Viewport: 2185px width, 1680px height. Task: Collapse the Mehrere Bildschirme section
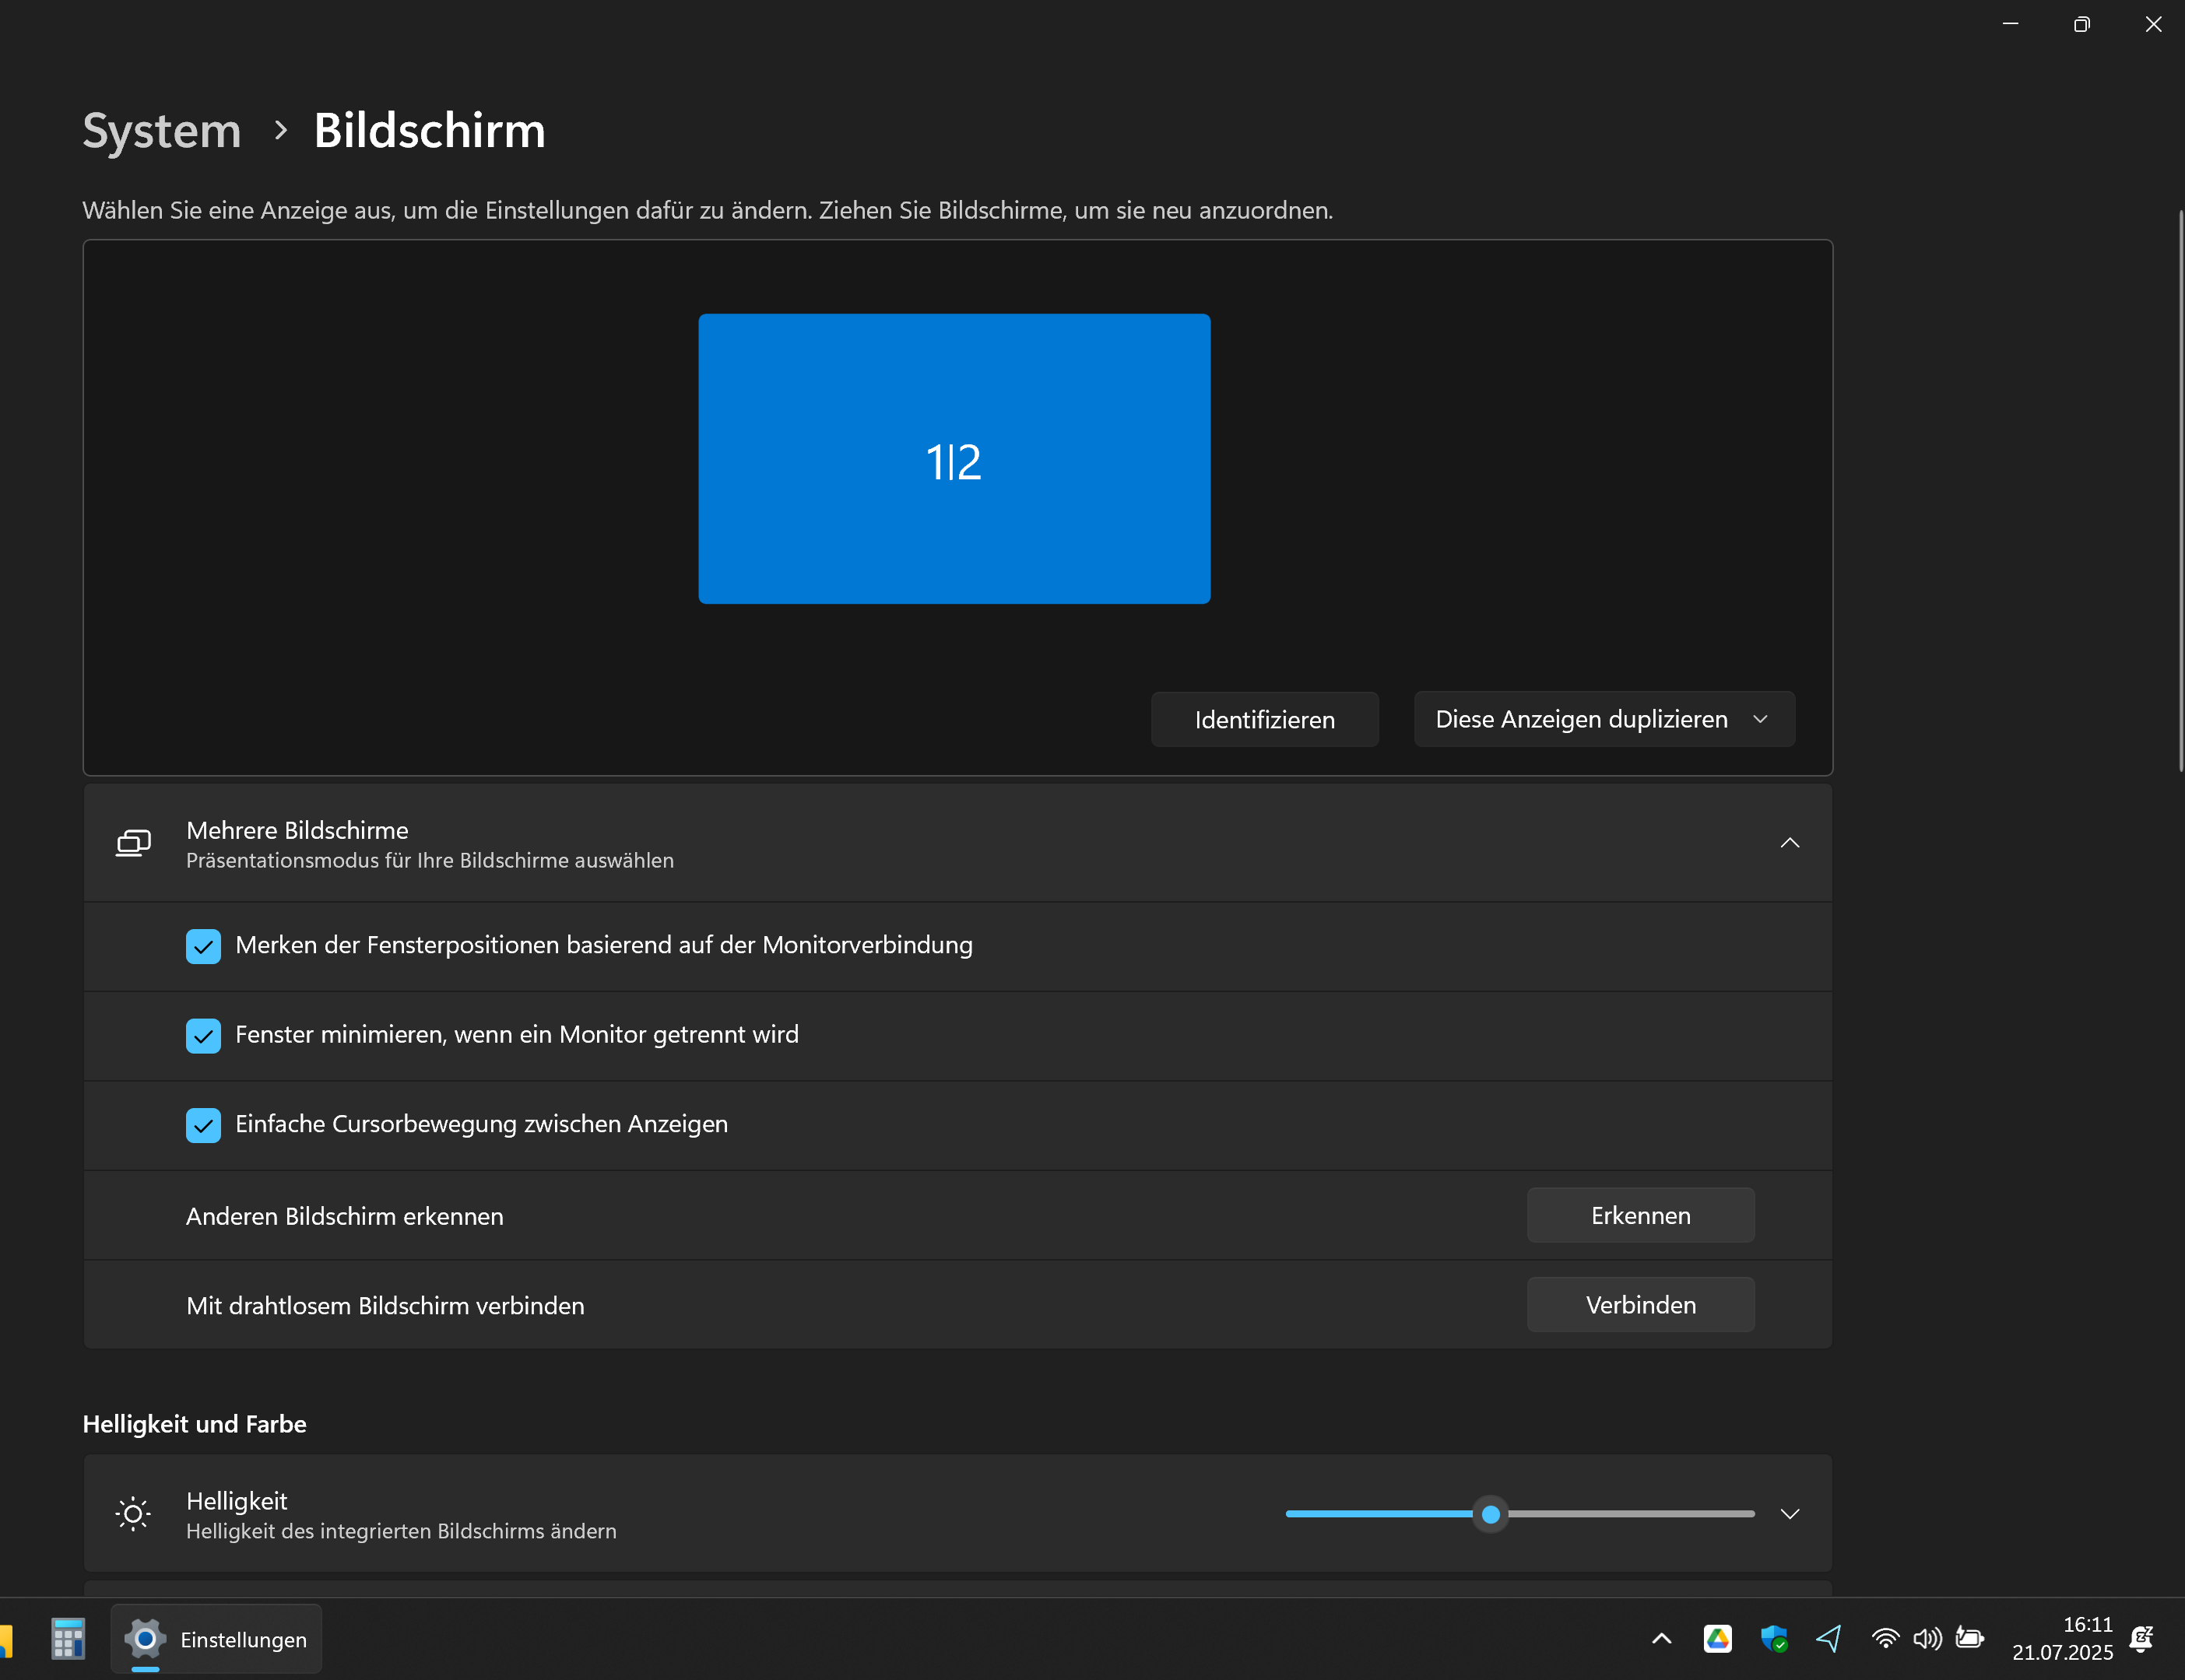tap(1789, 843)
